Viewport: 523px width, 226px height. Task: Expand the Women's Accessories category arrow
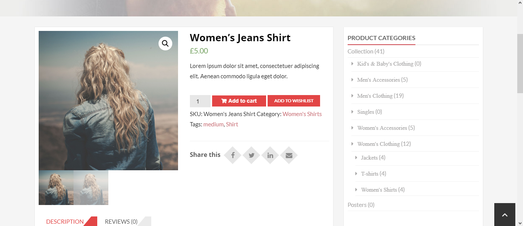(x=352, y=128)
